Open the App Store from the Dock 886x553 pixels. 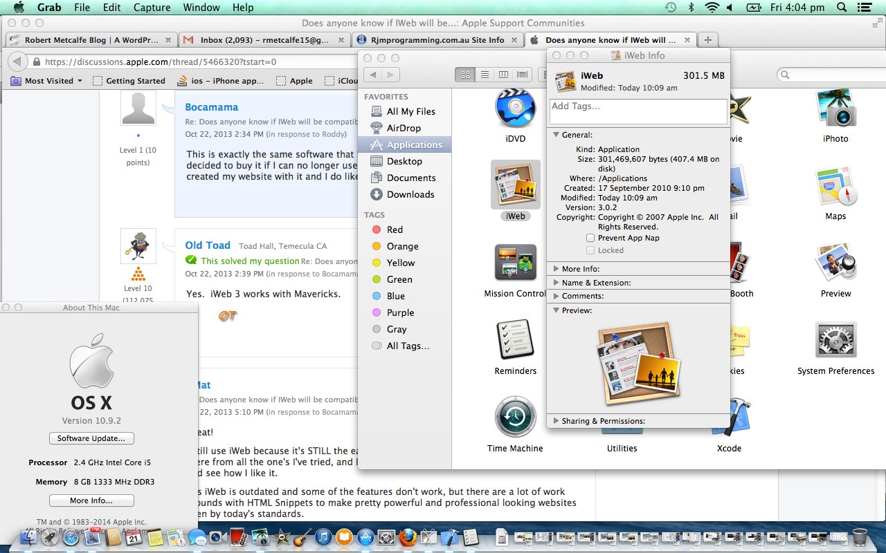[x=365, y=537]
